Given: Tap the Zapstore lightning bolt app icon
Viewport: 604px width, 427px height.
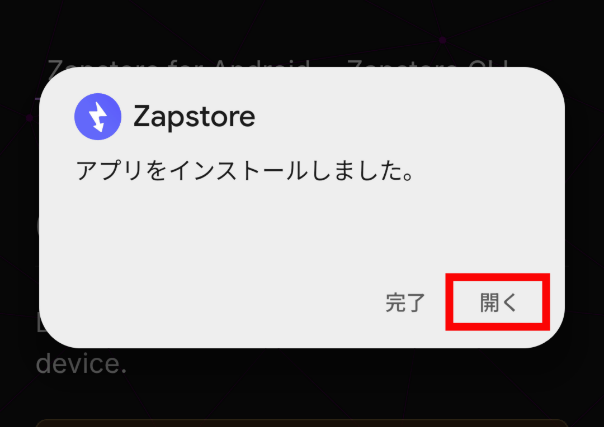Looking at the screenshot, I should (x=98, y=117).
